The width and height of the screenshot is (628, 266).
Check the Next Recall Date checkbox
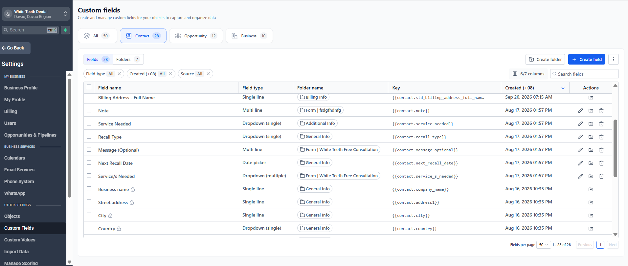[x=89, y=162]
